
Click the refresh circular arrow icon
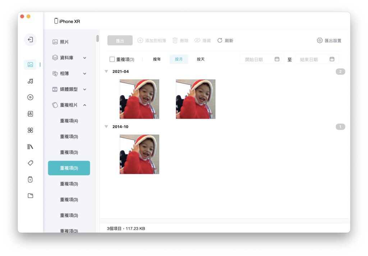click(220, 41)
